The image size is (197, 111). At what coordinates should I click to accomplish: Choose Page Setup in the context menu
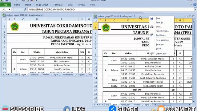pos(162,31)
